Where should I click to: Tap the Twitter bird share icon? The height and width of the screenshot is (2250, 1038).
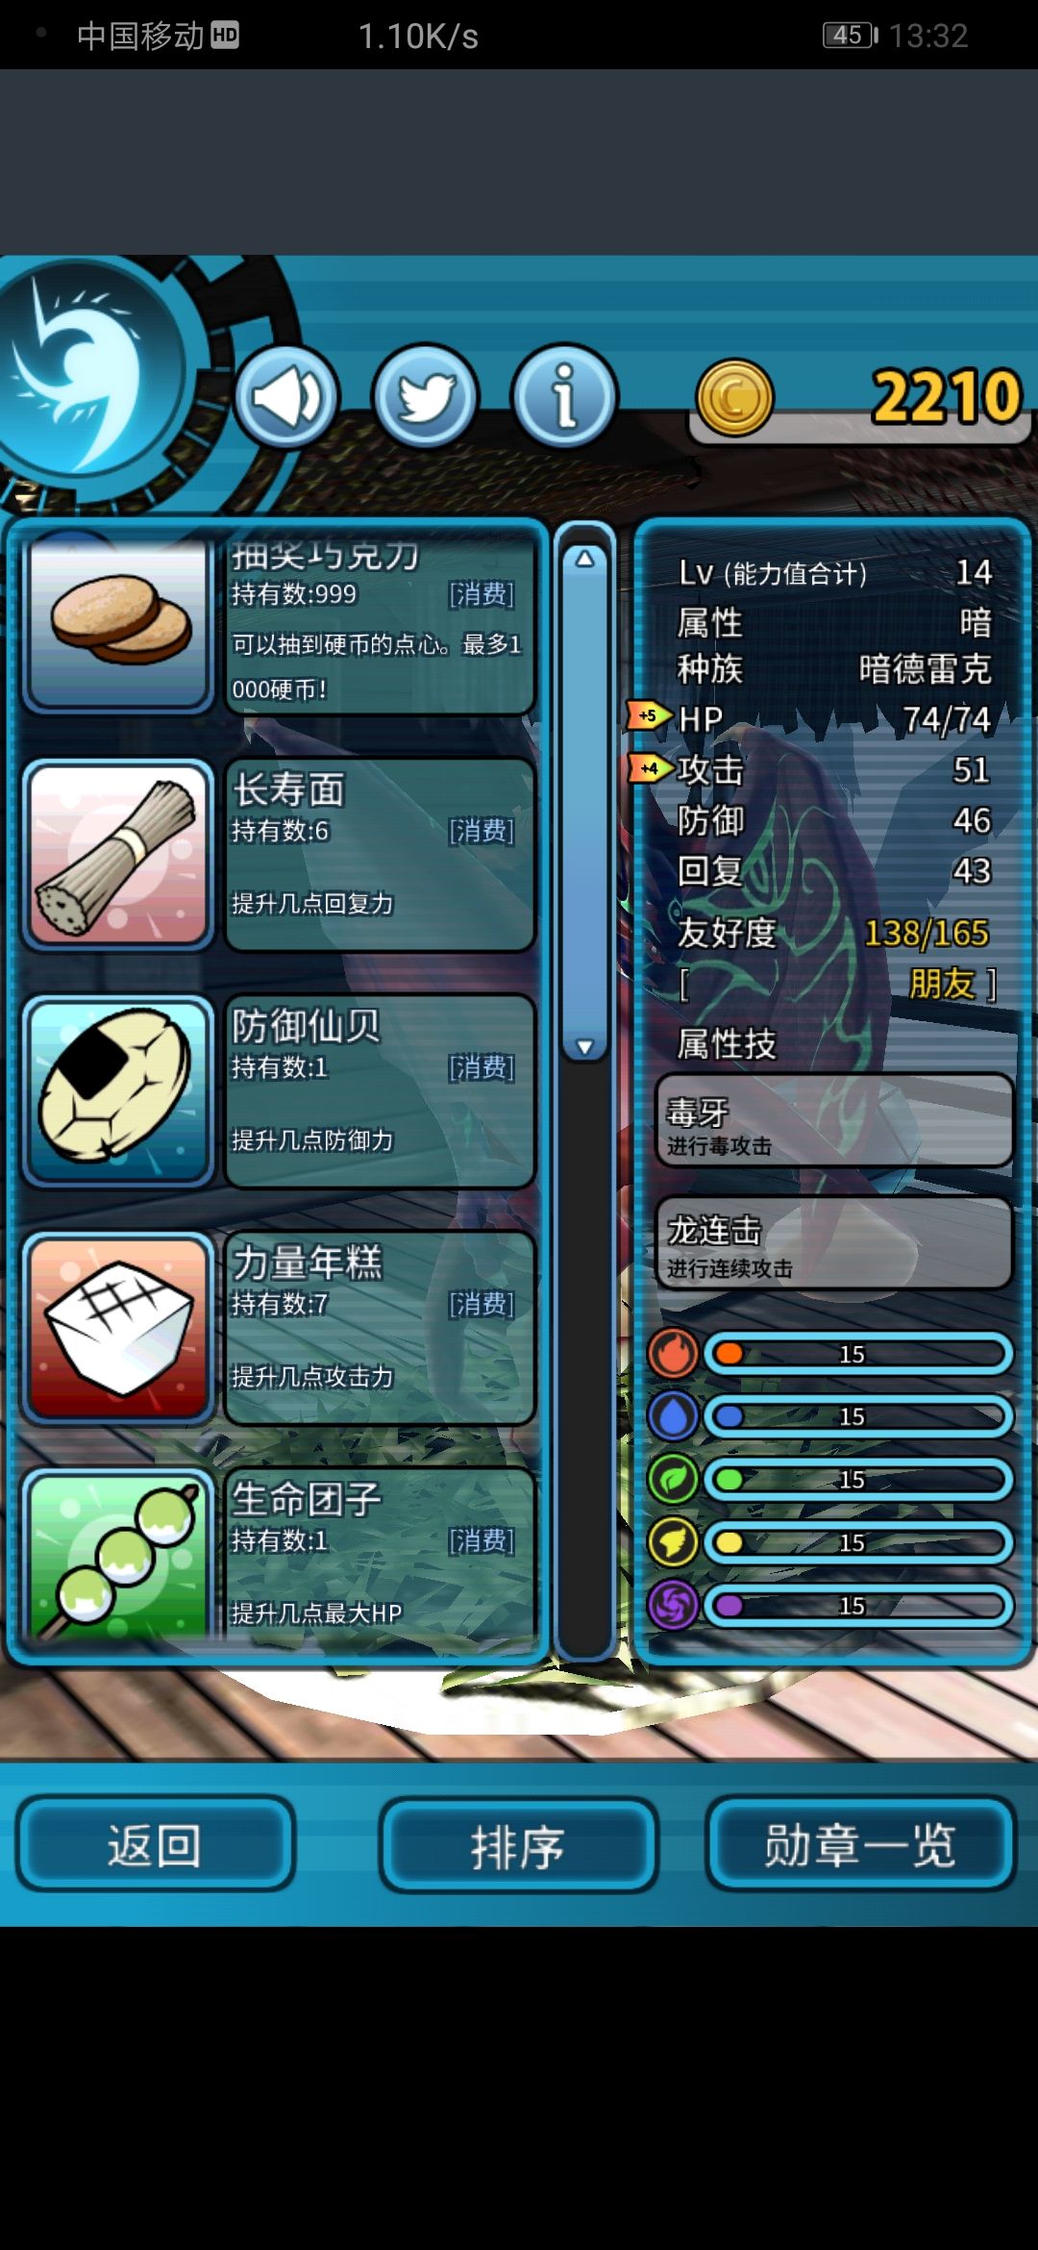(x=425, y=396)
